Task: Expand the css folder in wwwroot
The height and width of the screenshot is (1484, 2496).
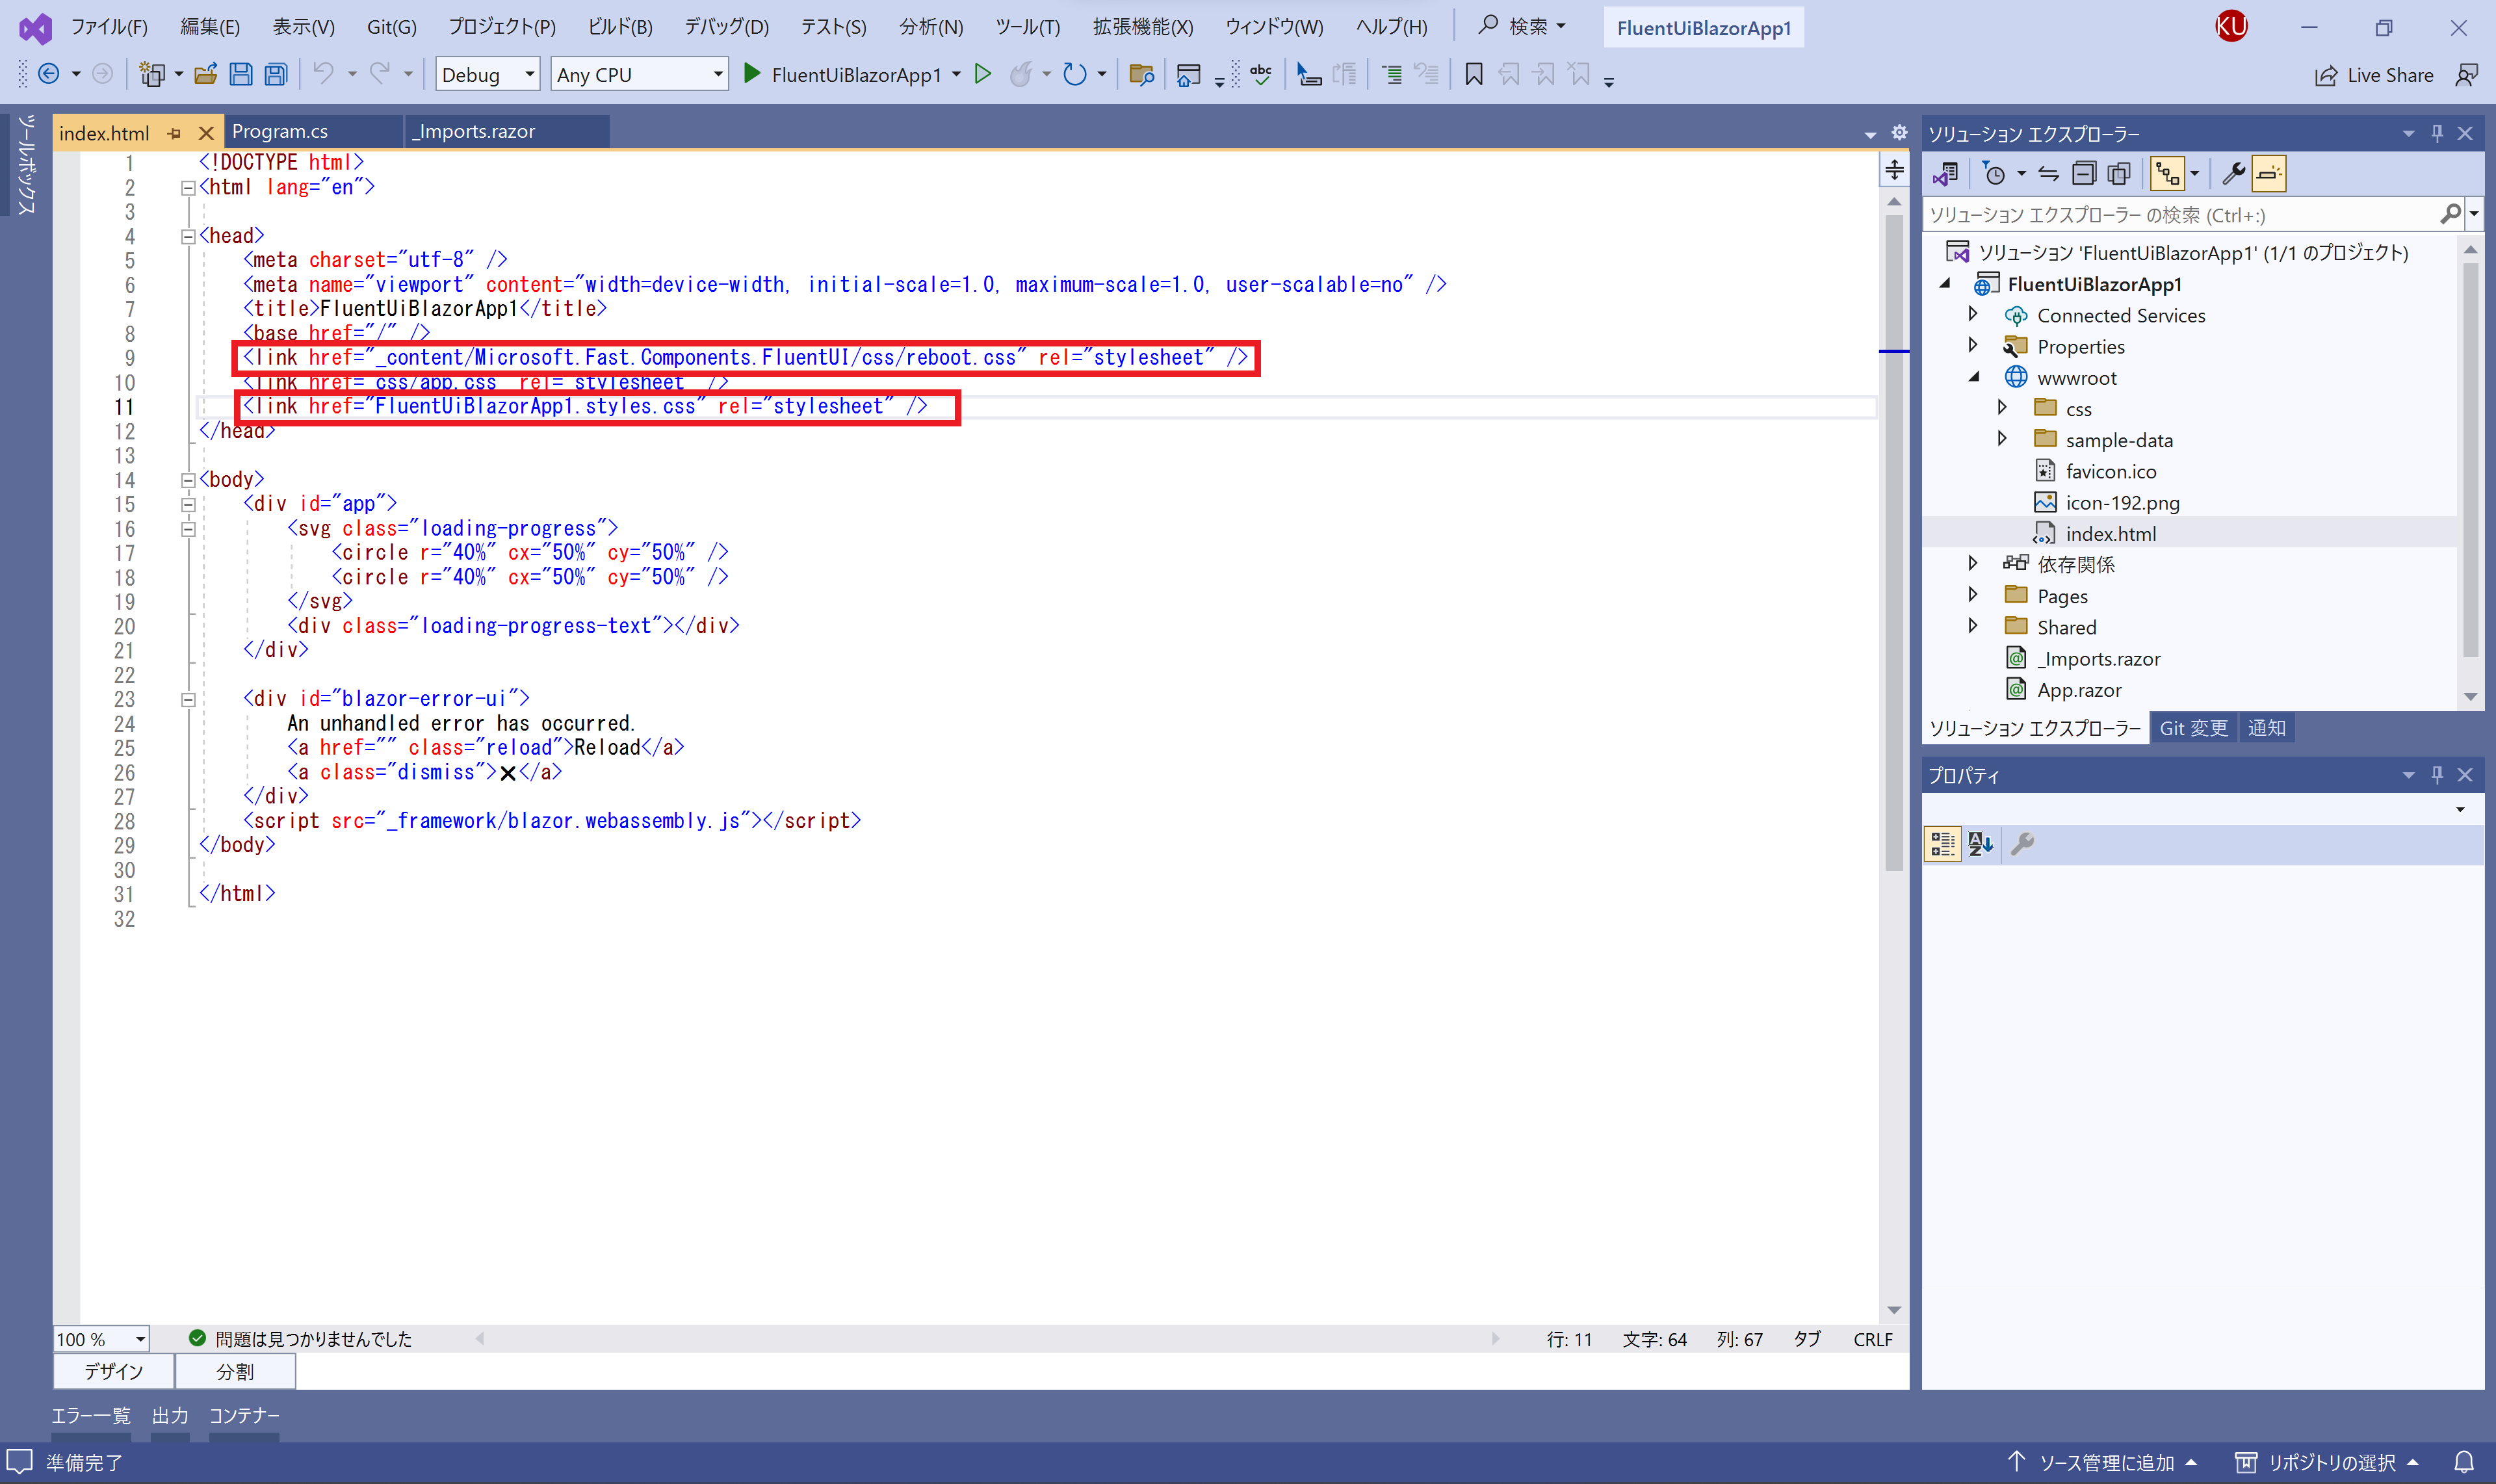Action: (x=2001, y=408)
